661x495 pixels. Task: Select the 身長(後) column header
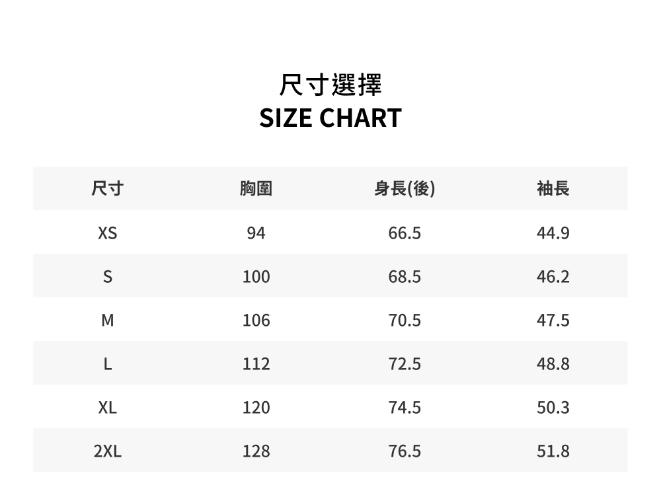405,188
